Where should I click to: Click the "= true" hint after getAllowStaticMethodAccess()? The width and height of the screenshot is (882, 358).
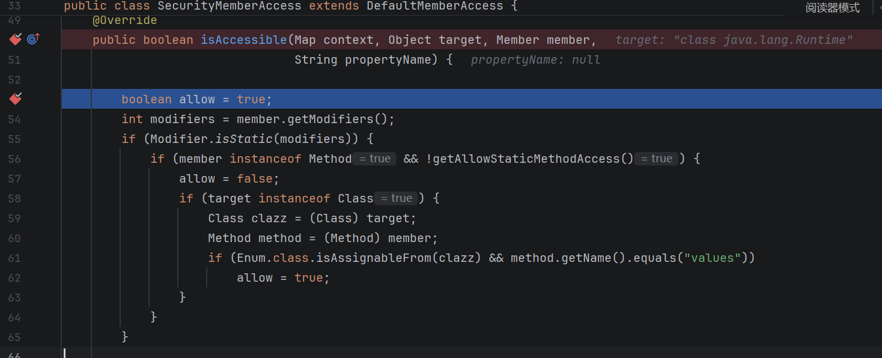tap(656, 159)
